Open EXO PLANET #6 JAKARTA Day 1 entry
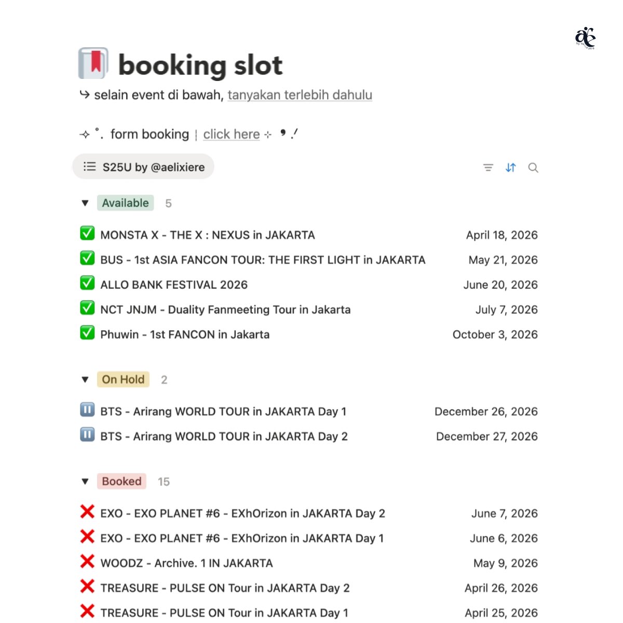623x623 pixels. pos(242,538)
